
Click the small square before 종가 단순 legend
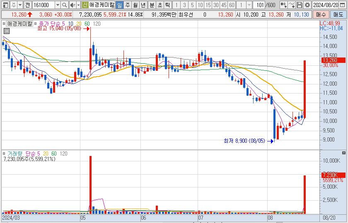pos(36,24)
